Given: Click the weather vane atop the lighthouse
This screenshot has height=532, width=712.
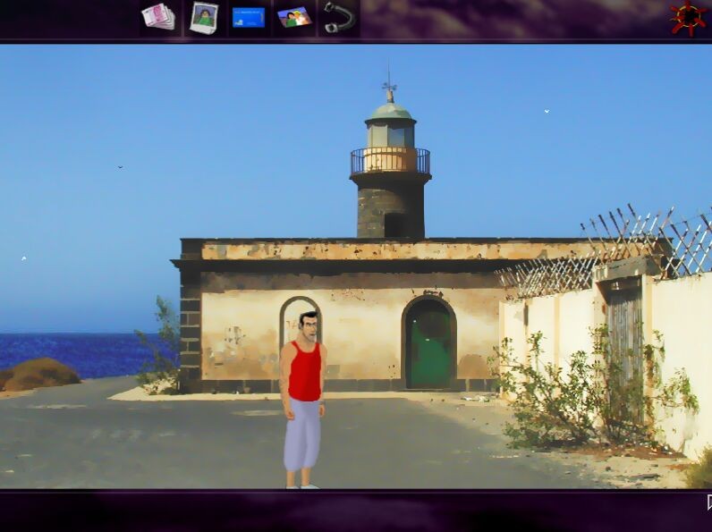Looking at the screenshot, I should (x=389, y=88).
